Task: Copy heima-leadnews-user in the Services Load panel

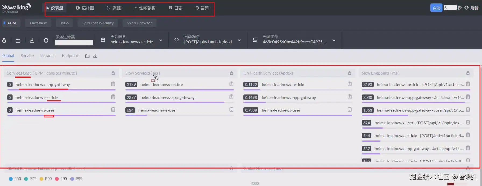Action: point(113,110)
